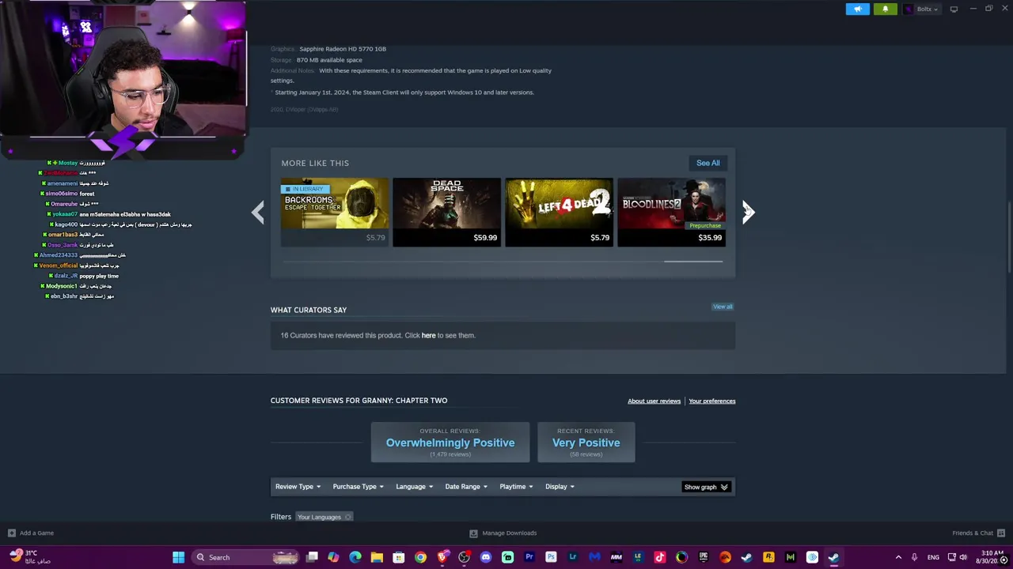Viewport: 1013px width, 569px height.
Task: Open Your preferences link
Action: coord(711,401)
